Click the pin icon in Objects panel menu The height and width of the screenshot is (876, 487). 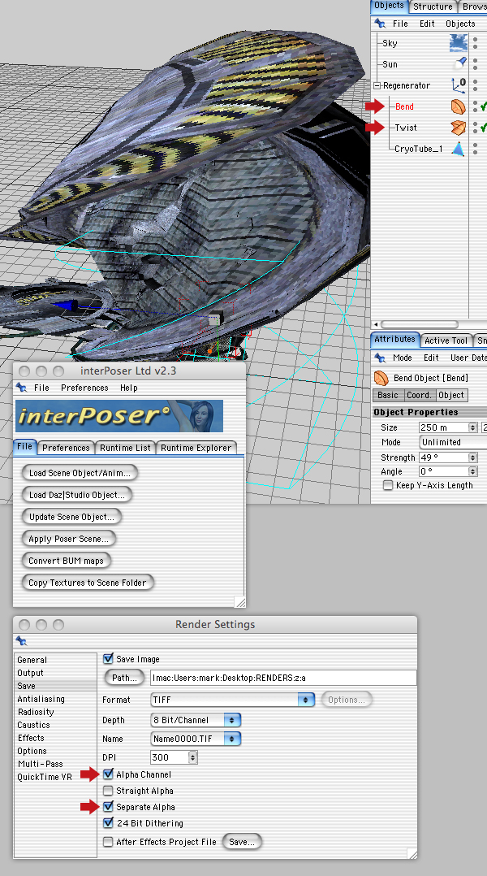[x=380, y=24]
